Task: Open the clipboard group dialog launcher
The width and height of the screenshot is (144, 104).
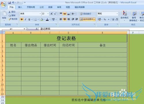Action: pyautogui.click(x=17, y=24)
